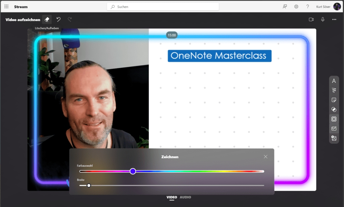Close the Zeichnen panel
Image resolution: width=344 pixels, height=207 pixels.
click(x=265, y=157)
